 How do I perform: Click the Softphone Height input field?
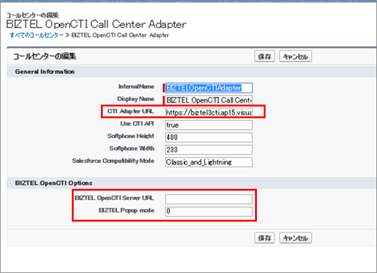coord(209,137)
